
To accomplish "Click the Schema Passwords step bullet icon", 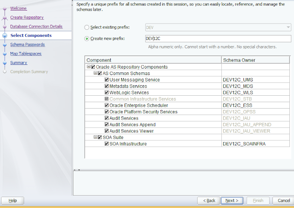I will tap(5, 45).
